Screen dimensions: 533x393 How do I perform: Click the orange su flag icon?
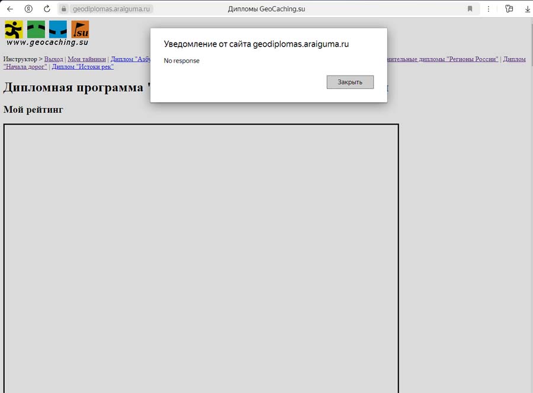[80, 29]
